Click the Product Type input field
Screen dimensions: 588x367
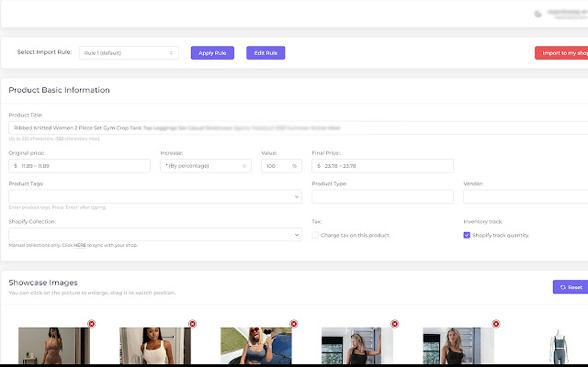382,196
